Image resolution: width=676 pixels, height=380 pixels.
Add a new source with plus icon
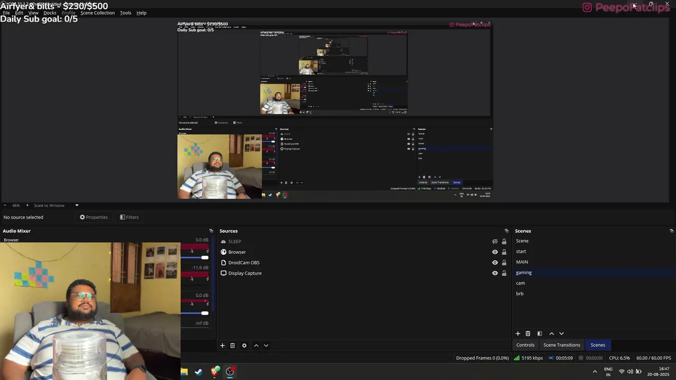(x=222, y=346)
